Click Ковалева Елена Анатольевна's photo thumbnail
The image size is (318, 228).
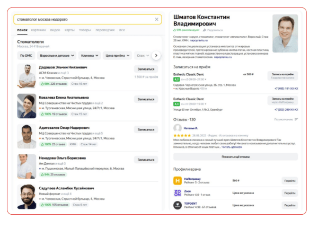coord(26,105)
